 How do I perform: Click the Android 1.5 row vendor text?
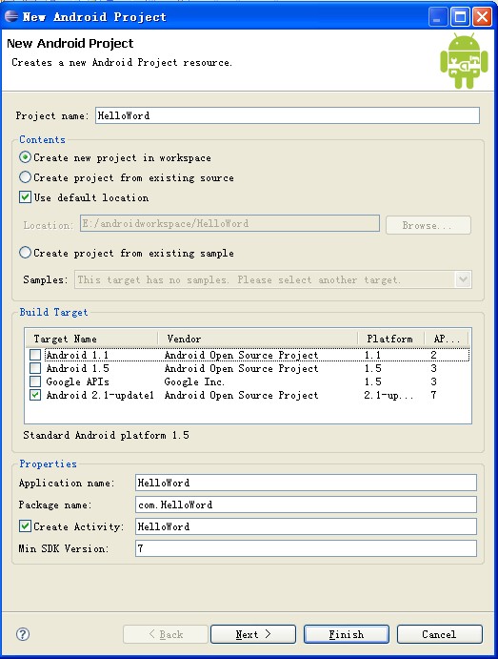[241, 368]
